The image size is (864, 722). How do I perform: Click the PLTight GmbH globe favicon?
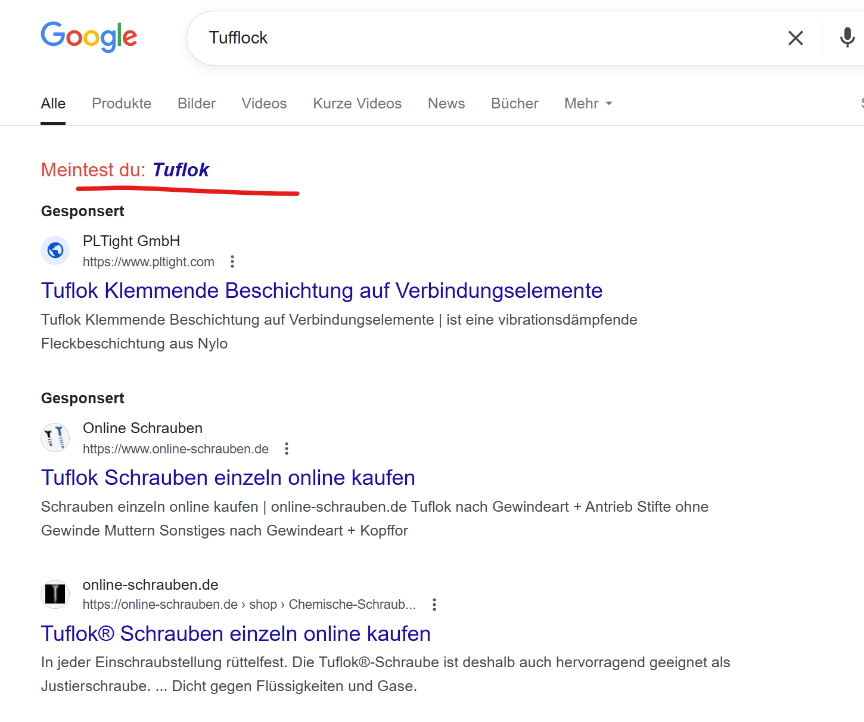point(55,251)
